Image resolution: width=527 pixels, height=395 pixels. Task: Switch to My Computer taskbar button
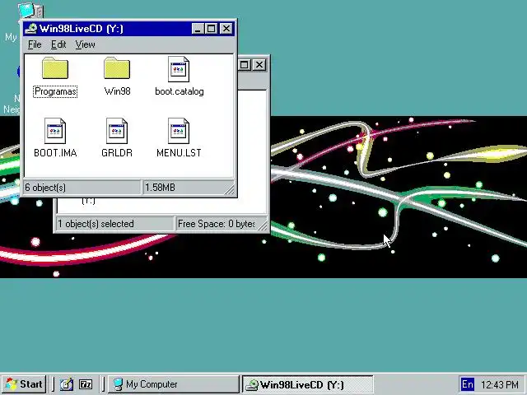pyautogui.click(x=174, y=384)
